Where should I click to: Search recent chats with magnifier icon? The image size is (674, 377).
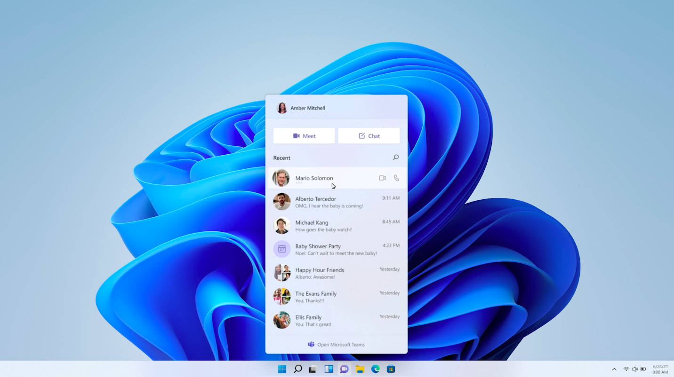[x=395, y=157]
